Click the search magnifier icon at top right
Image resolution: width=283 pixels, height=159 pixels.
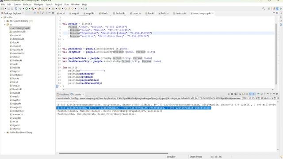(264, 9)
